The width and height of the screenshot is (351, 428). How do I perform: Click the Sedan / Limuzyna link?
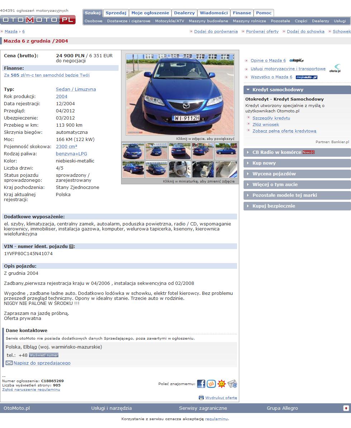point(76,89)
